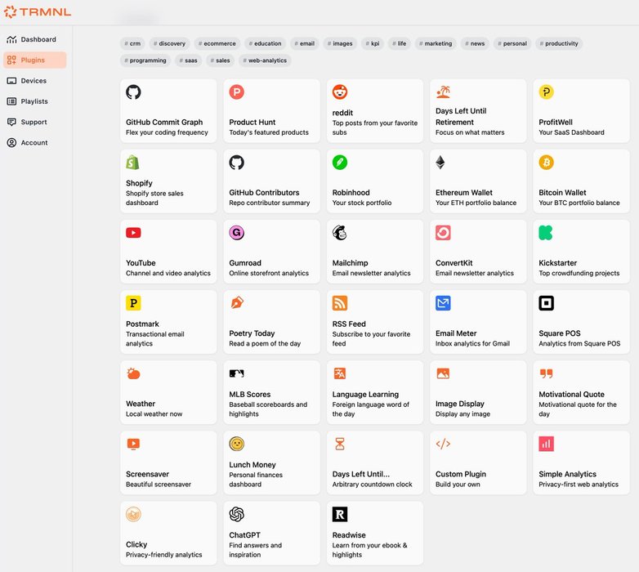Click the Bitcoin orange coin icon
Screen dimensions: 639x572
(546, 163)
